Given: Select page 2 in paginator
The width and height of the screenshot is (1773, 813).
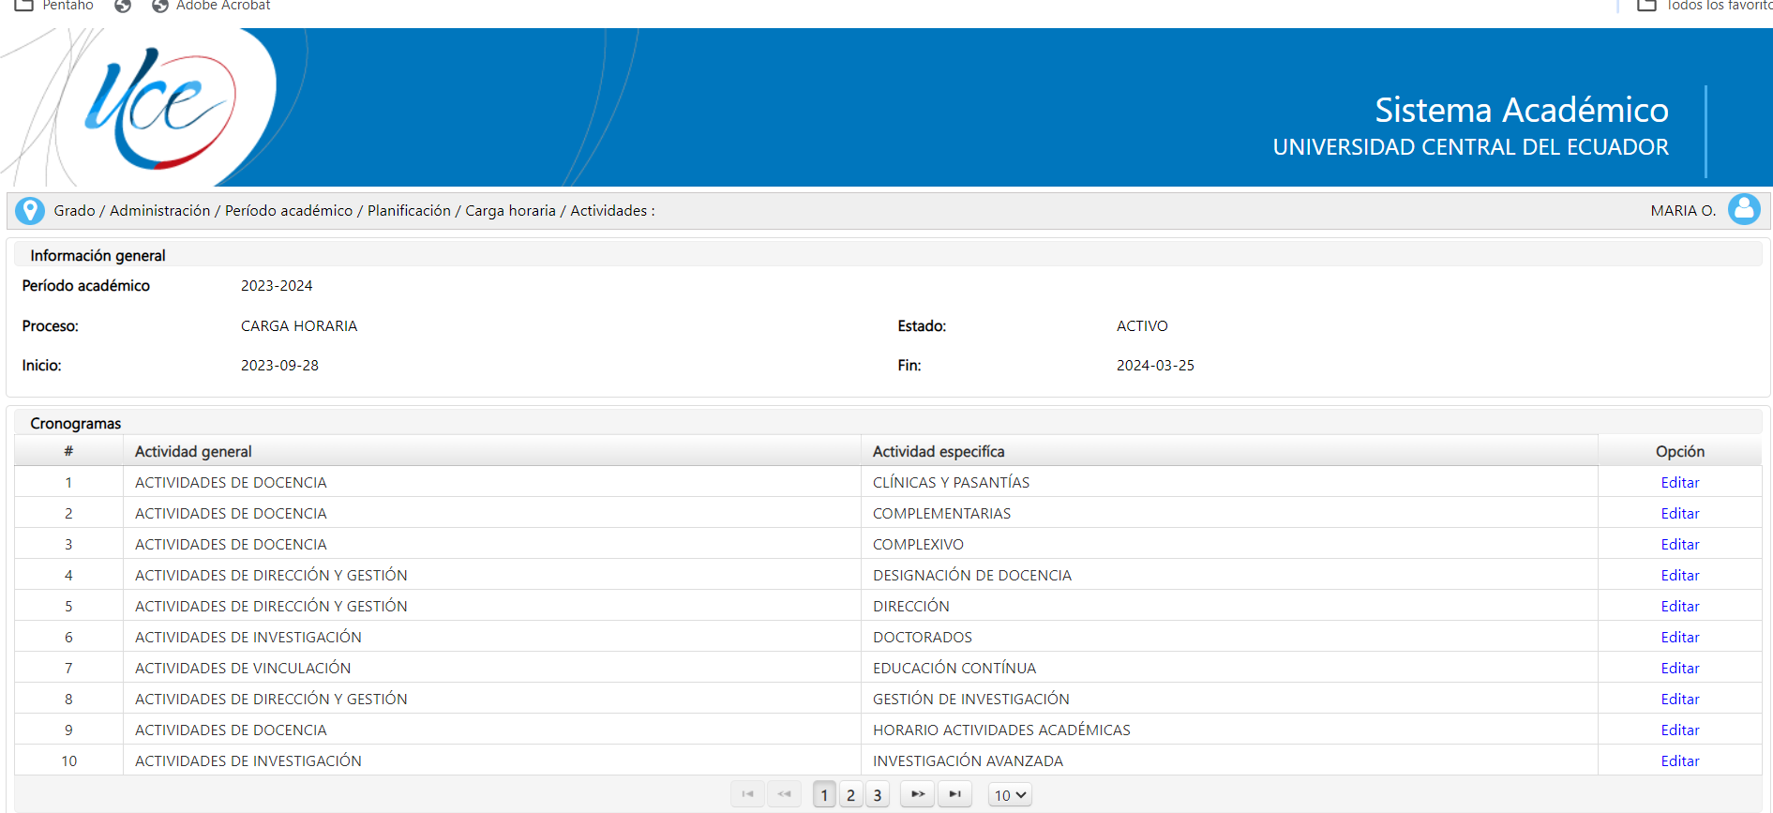Looking at the screenshot, I should click(850, 795).
